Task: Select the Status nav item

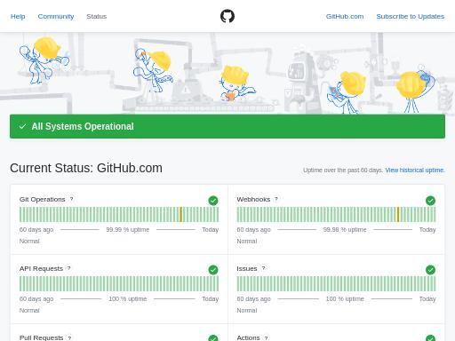Action: click(x=97, y=16)
